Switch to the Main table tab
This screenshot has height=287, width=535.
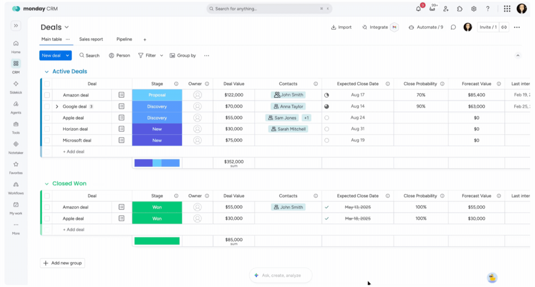(x=52, y=39)
